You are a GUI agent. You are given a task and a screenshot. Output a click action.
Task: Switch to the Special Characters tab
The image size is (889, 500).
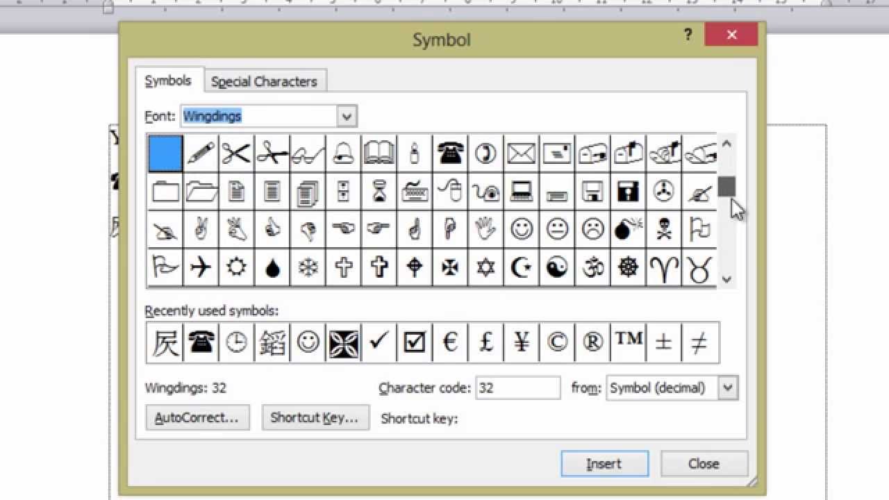264,81
